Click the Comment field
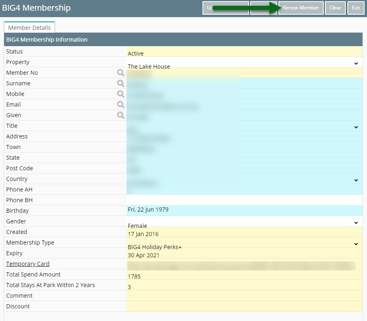Viewport: 367px width, 321px height. 245,296
